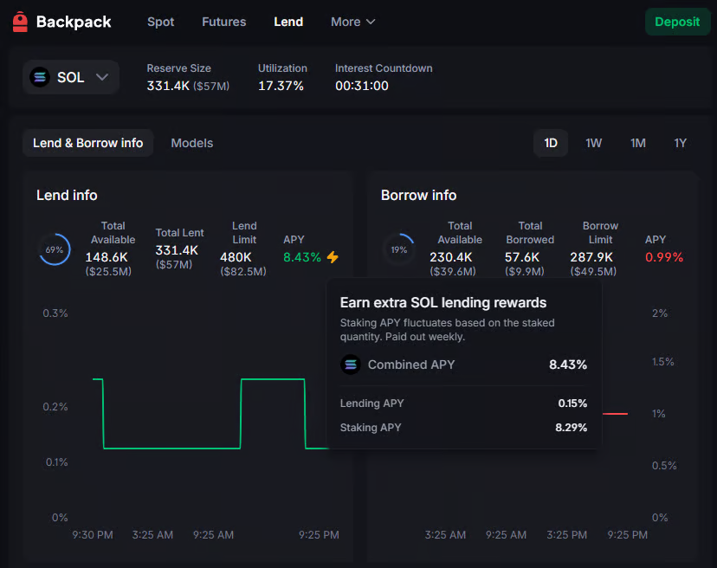This screenshot has height=568, width=717.
Task: Switch chart range to 1M
Action: pyautogui.click(x=637, y=143)
